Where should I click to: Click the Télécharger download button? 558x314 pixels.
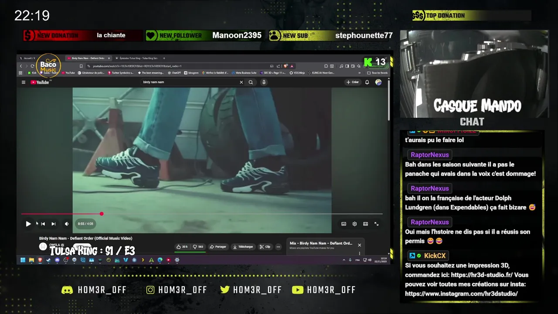point(243,247)
